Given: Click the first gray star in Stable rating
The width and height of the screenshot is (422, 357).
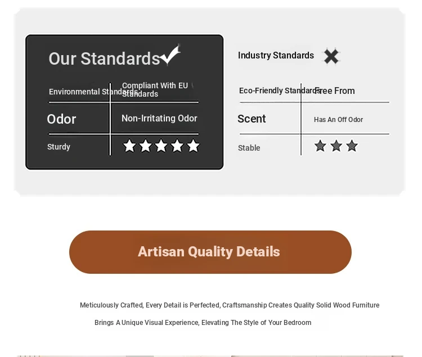Looking at the screenshot, I should point(320,146).
